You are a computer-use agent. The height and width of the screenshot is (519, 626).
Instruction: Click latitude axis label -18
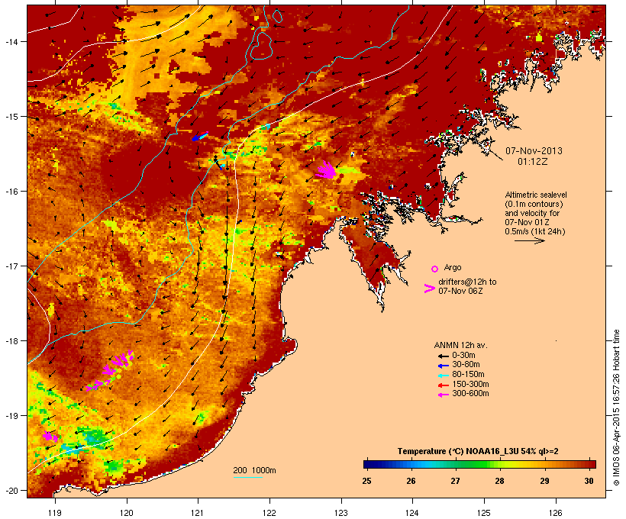tap(11, 341)
